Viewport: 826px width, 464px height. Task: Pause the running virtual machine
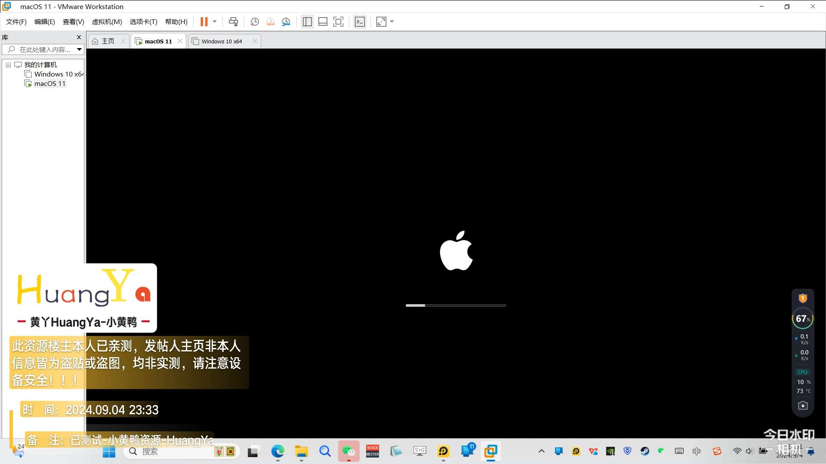(x=204, y=22)
